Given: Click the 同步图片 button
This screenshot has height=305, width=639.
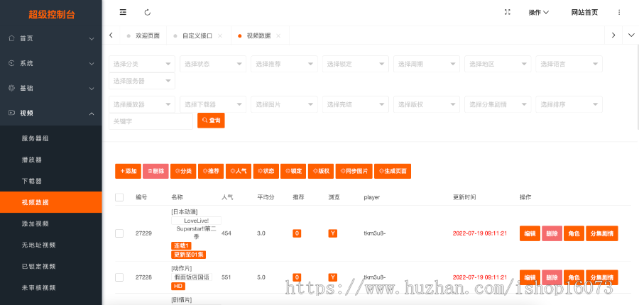Looking at the screenshot, I should pyautogui.click(x=354, y=172).
